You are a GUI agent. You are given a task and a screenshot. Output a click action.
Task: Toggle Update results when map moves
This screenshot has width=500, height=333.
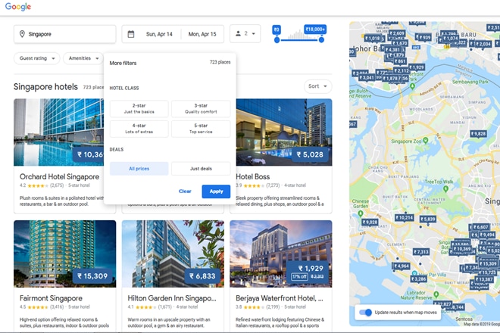click(x=367, y=313)
